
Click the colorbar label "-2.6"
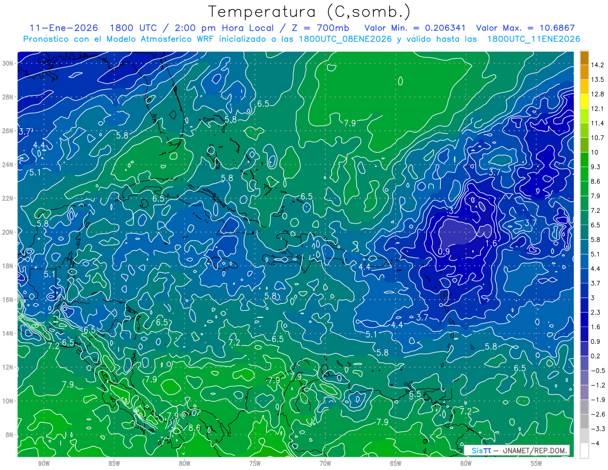598,414
